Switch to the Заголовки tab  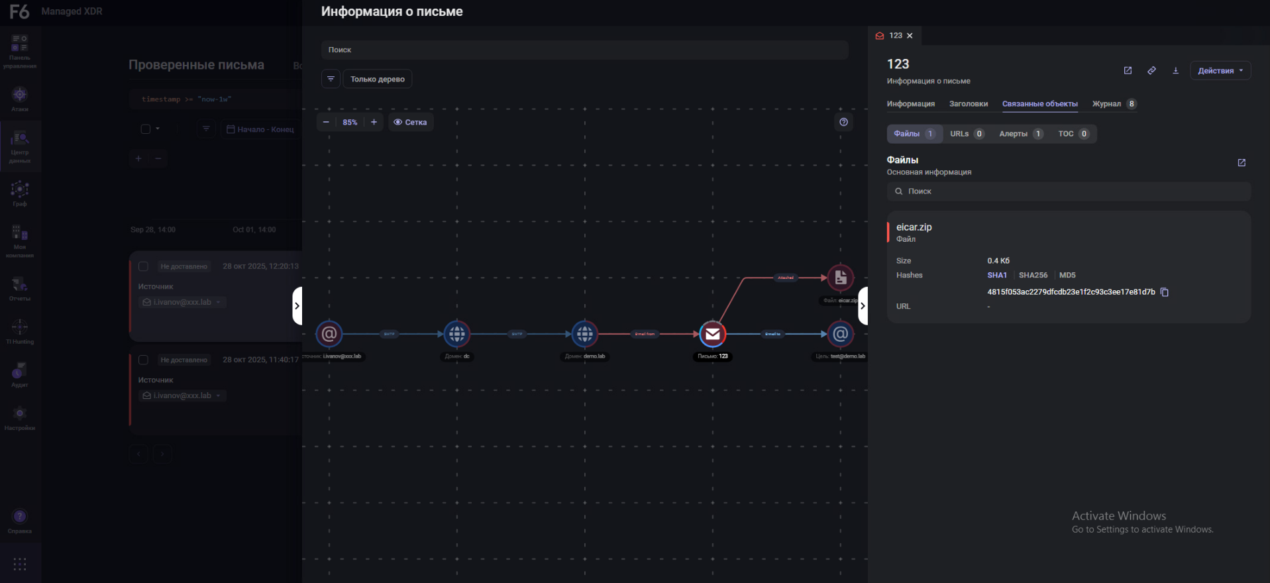click(968, 104)
